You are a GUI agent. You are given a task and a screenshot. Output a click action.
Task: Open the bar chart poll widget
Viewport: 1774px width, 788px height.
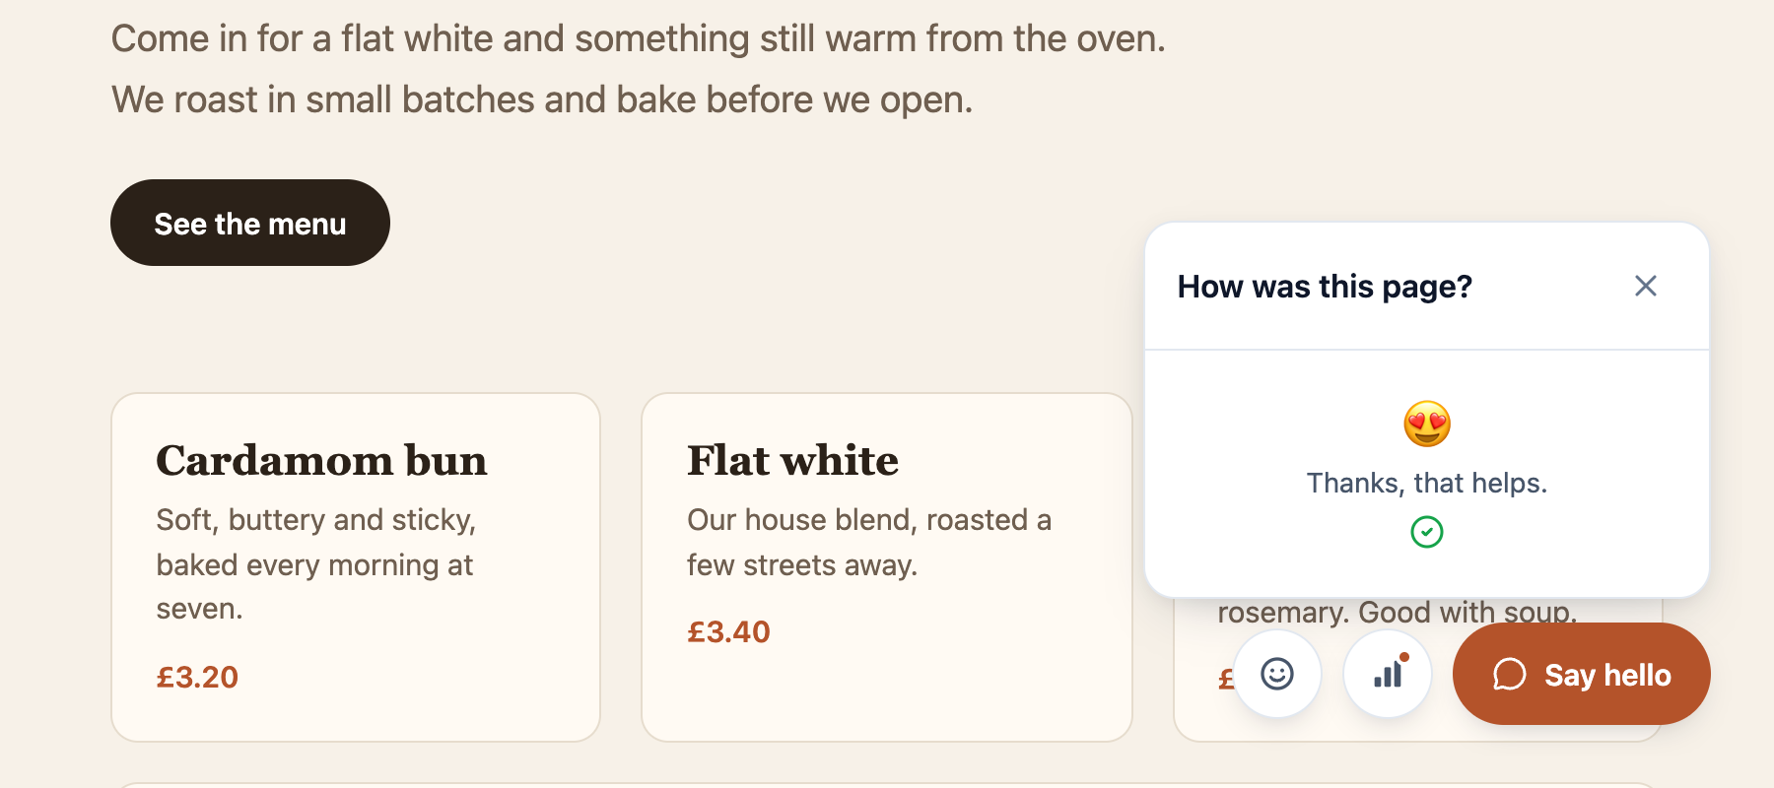click(1388, 674)
